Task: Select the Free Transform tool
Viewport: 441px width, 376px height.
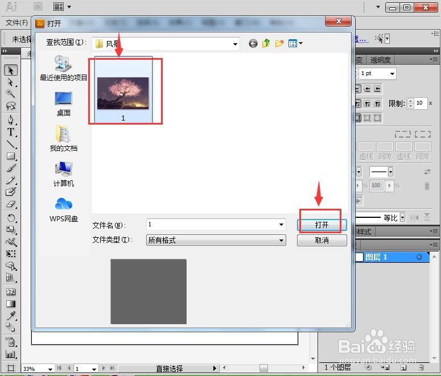Action: [11, 254]
